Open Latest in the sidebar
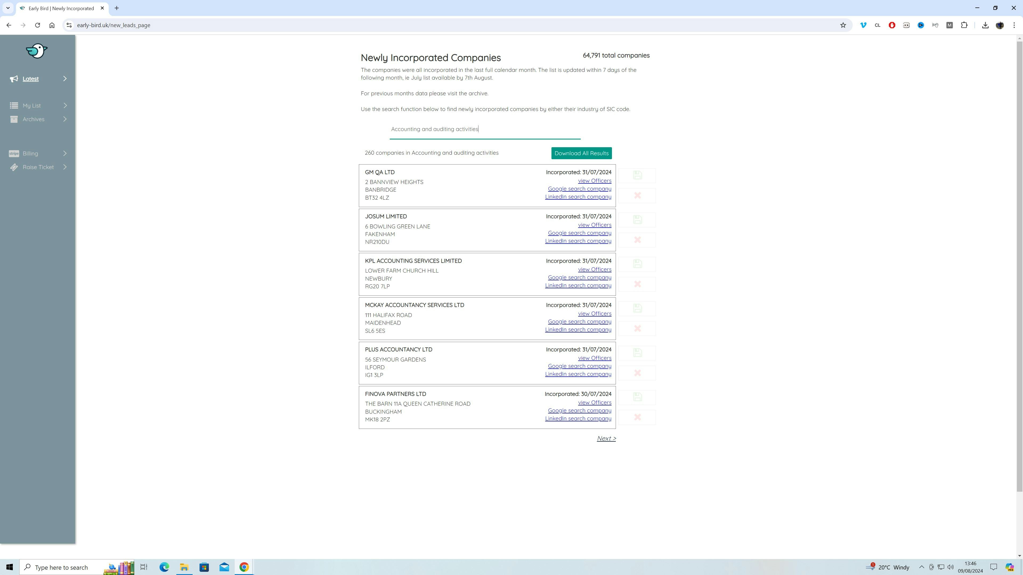 click(31, 79)
